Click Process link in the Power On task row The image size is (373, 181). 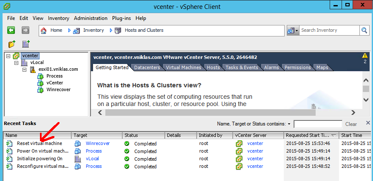click(x=94, y=151)
